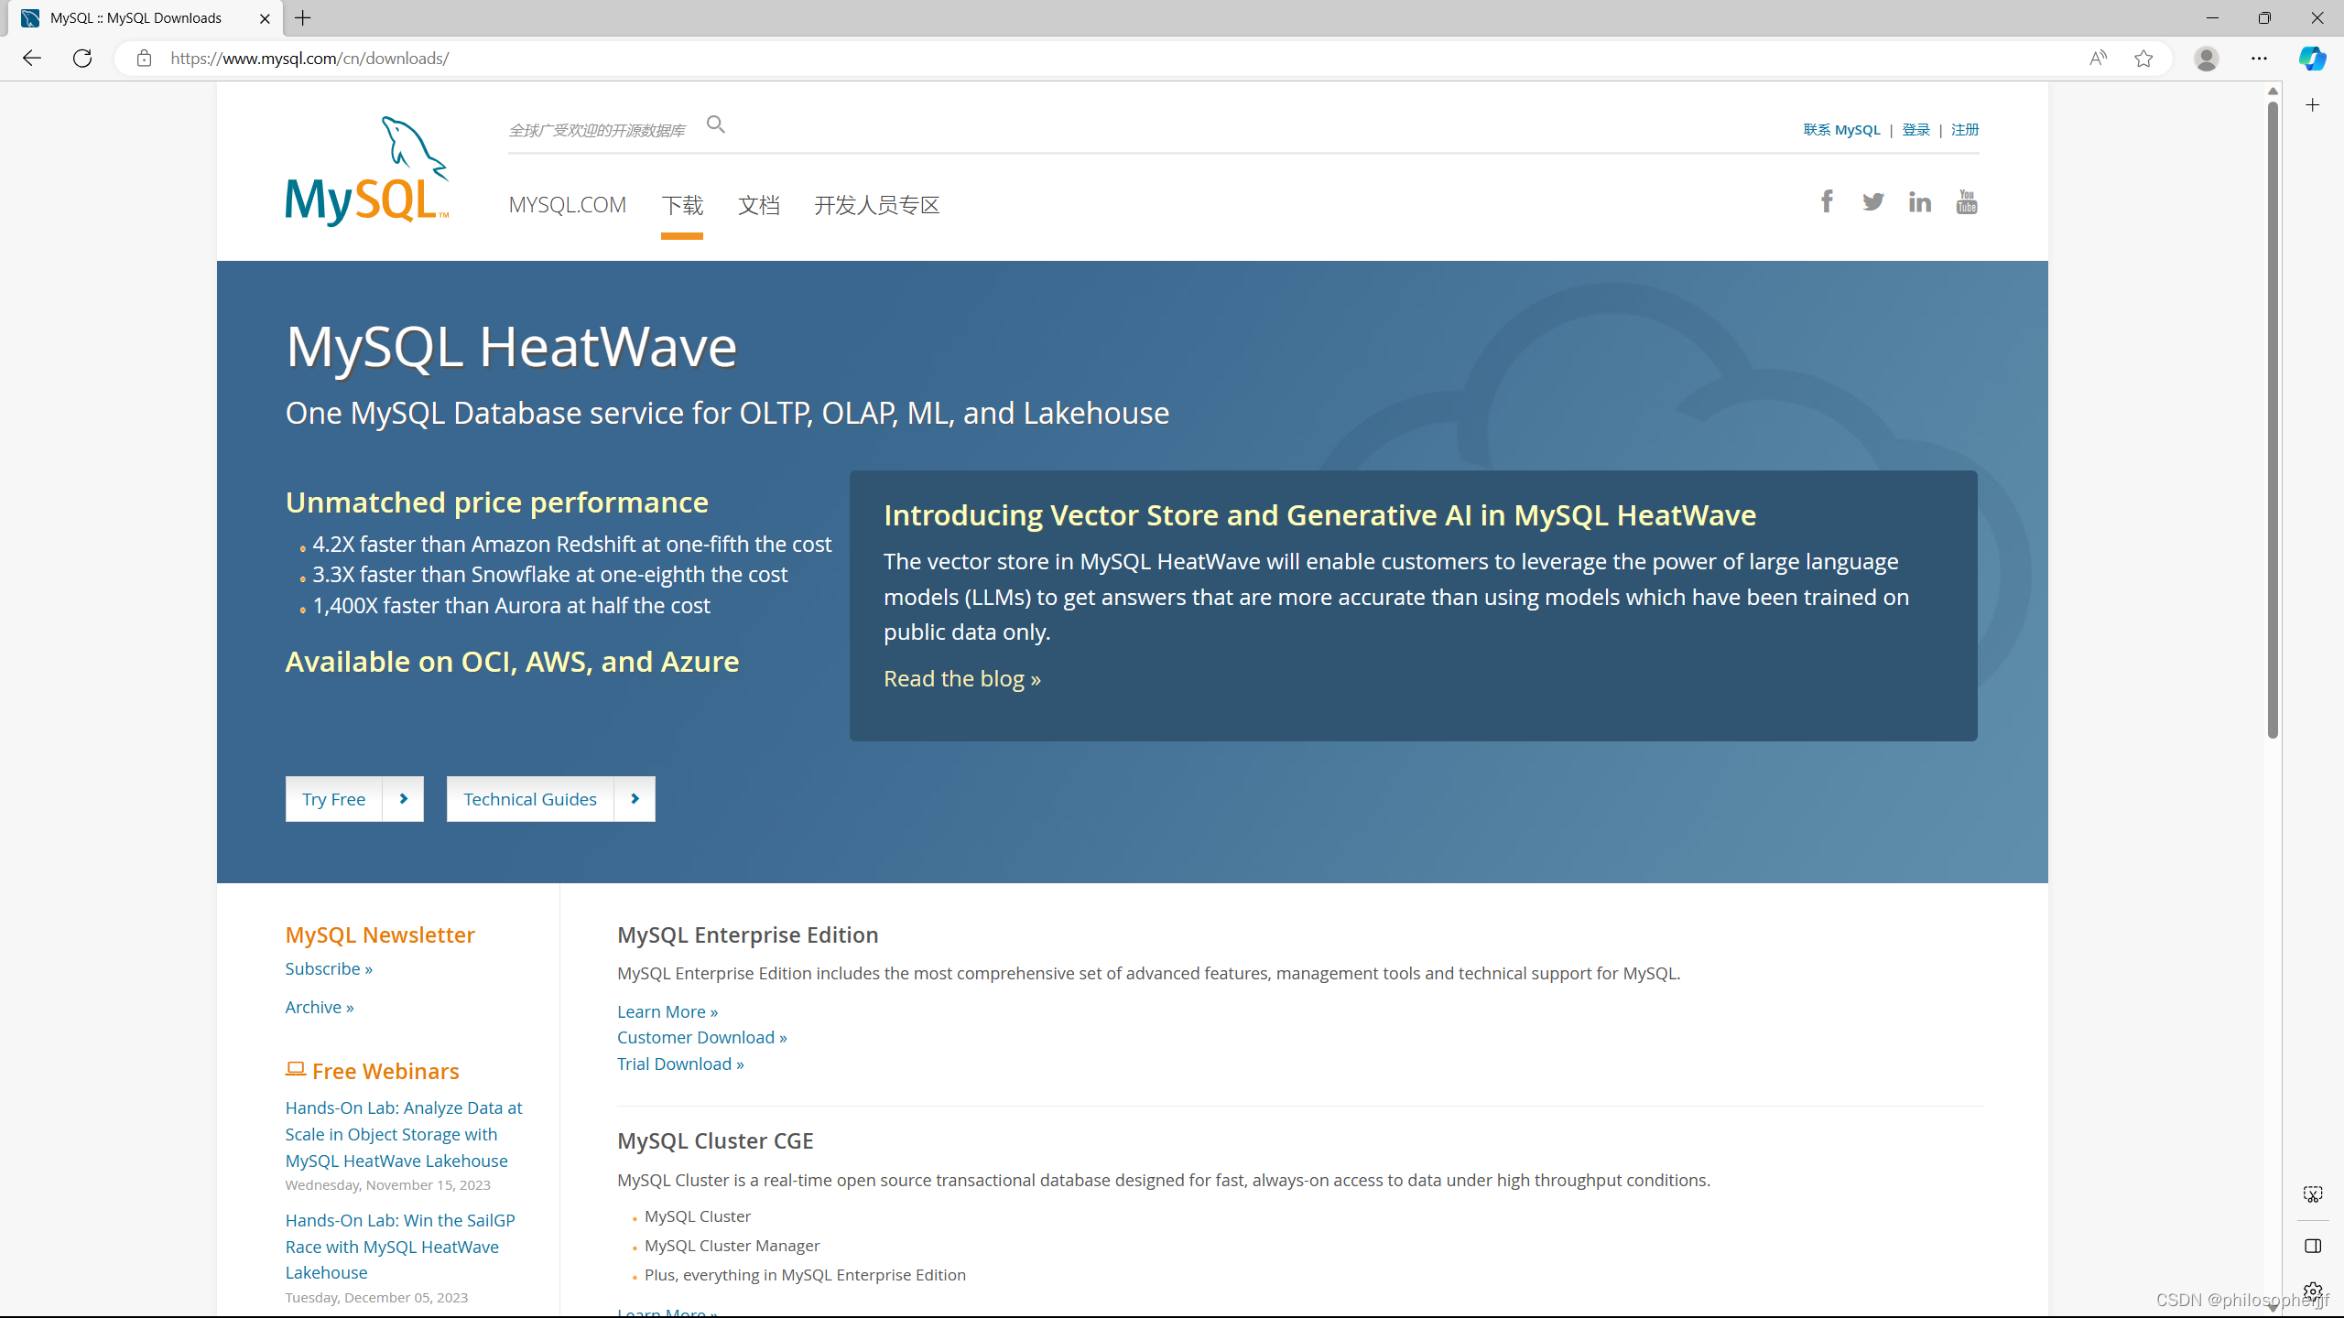Click arrow beside Technical Guides
This screenshot has height=1318, width=2344.
[635, 799]
